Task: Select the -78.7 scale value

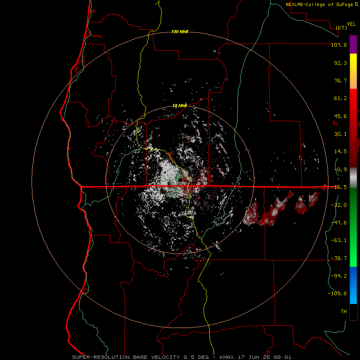Action: point(339,258)
